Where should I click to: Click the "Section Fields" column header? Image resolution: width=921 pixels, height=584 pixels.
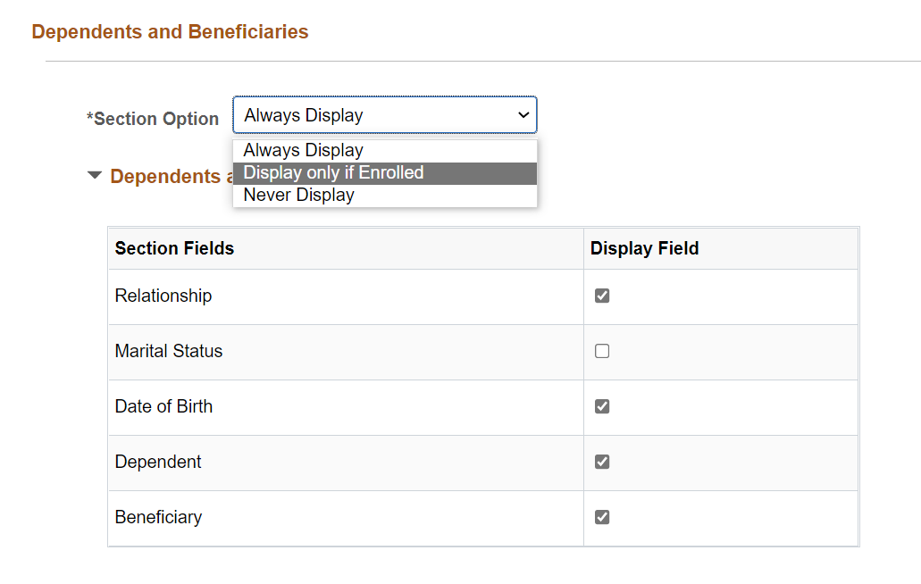pyautogui.click(x=174, y=248)
